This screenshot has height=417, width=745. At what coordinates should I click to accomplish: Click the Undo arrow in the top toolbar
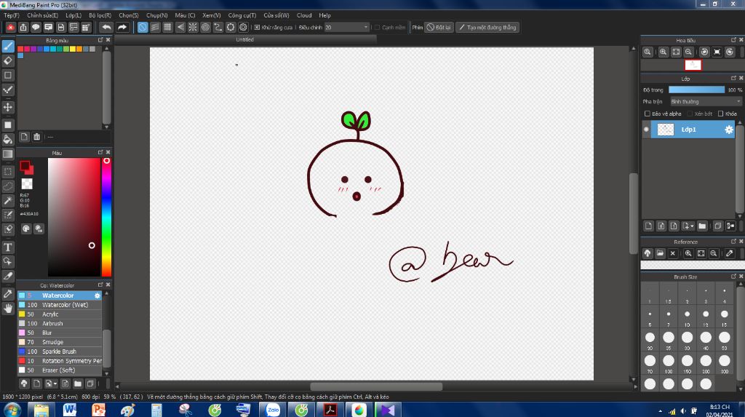[106, 27]
